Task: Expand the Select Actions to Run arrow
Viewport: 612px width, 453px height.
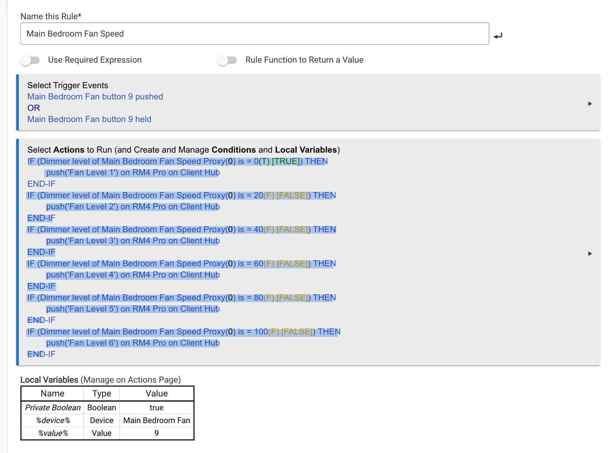Action: pyautogui.click(x=590, y=253)
